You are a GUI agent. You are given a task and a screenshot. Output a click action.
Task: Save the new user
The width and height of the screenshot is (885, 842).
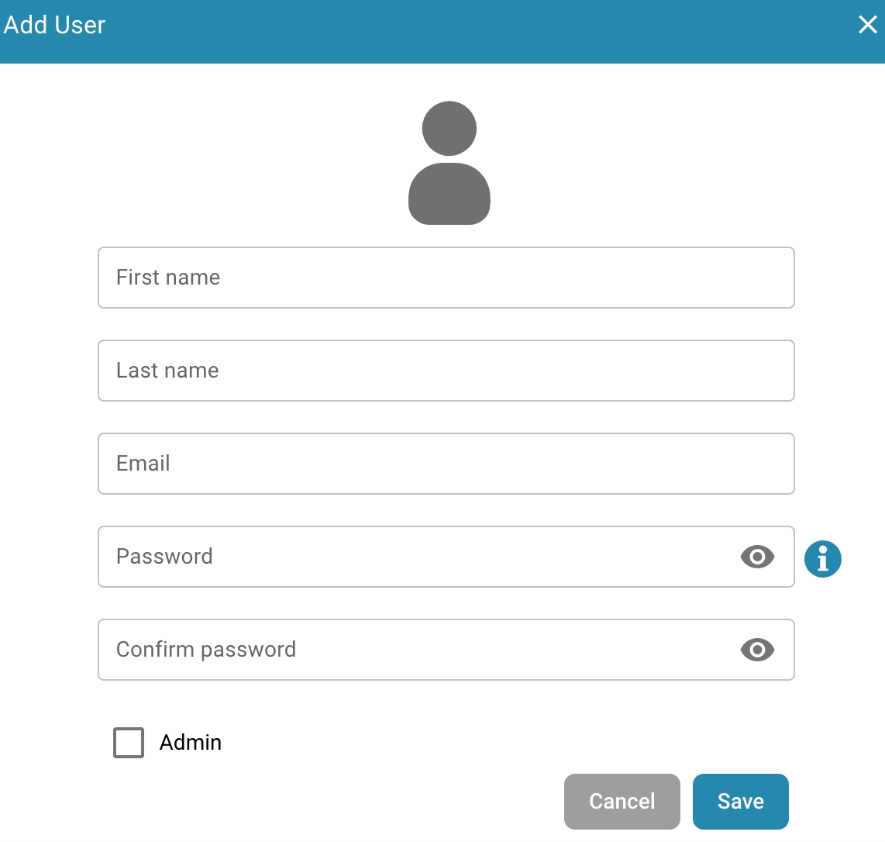741,802
